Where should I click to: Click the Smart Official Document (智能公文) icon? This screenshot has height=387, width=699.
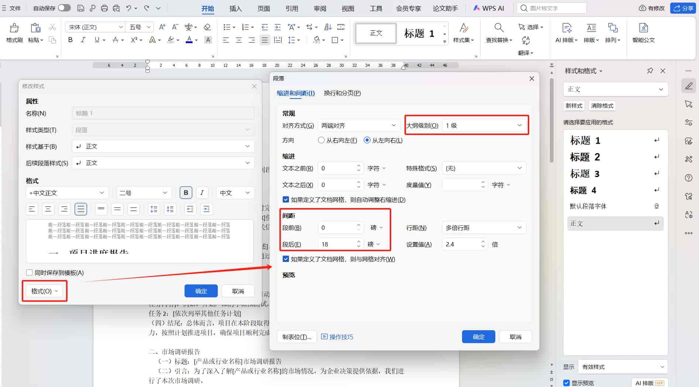pos(643,28)
